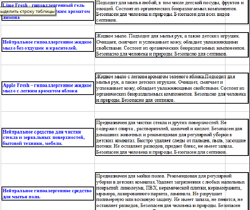Click the 'средство для мытья пола' title cell
This screenshot has width=250, height=210.
[x=48, y=194]
